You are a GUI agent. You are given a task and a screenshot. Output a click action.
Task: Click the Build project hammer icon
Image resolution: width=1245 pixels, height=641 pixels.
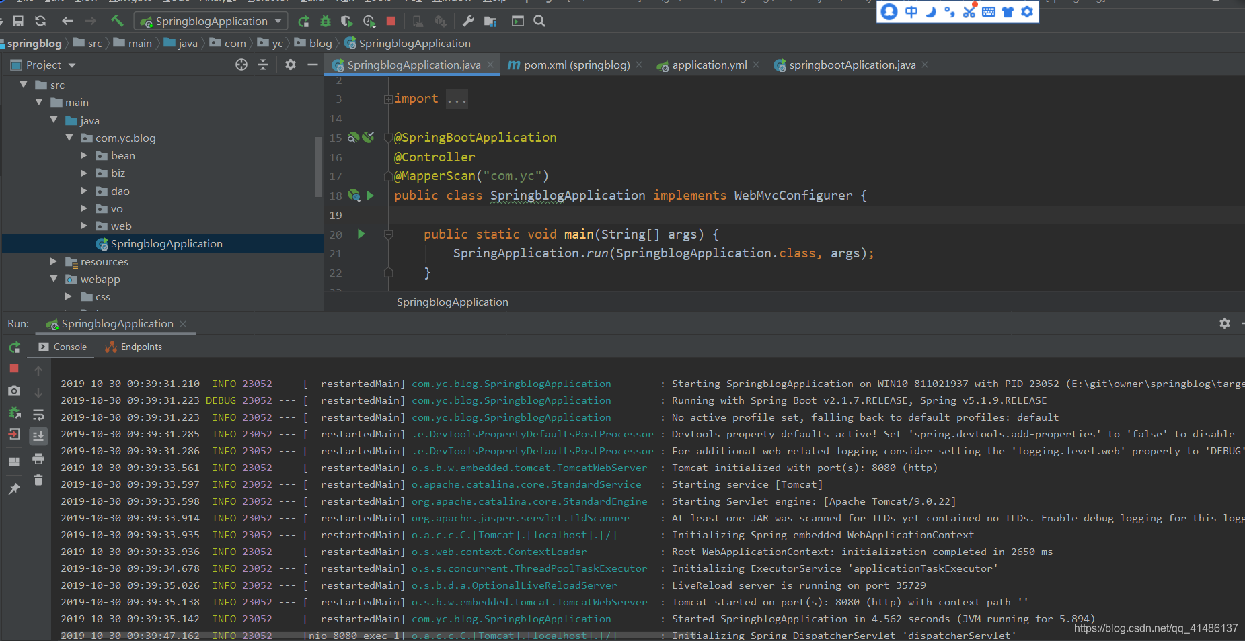pyautogui.click(x=117, y=21)
